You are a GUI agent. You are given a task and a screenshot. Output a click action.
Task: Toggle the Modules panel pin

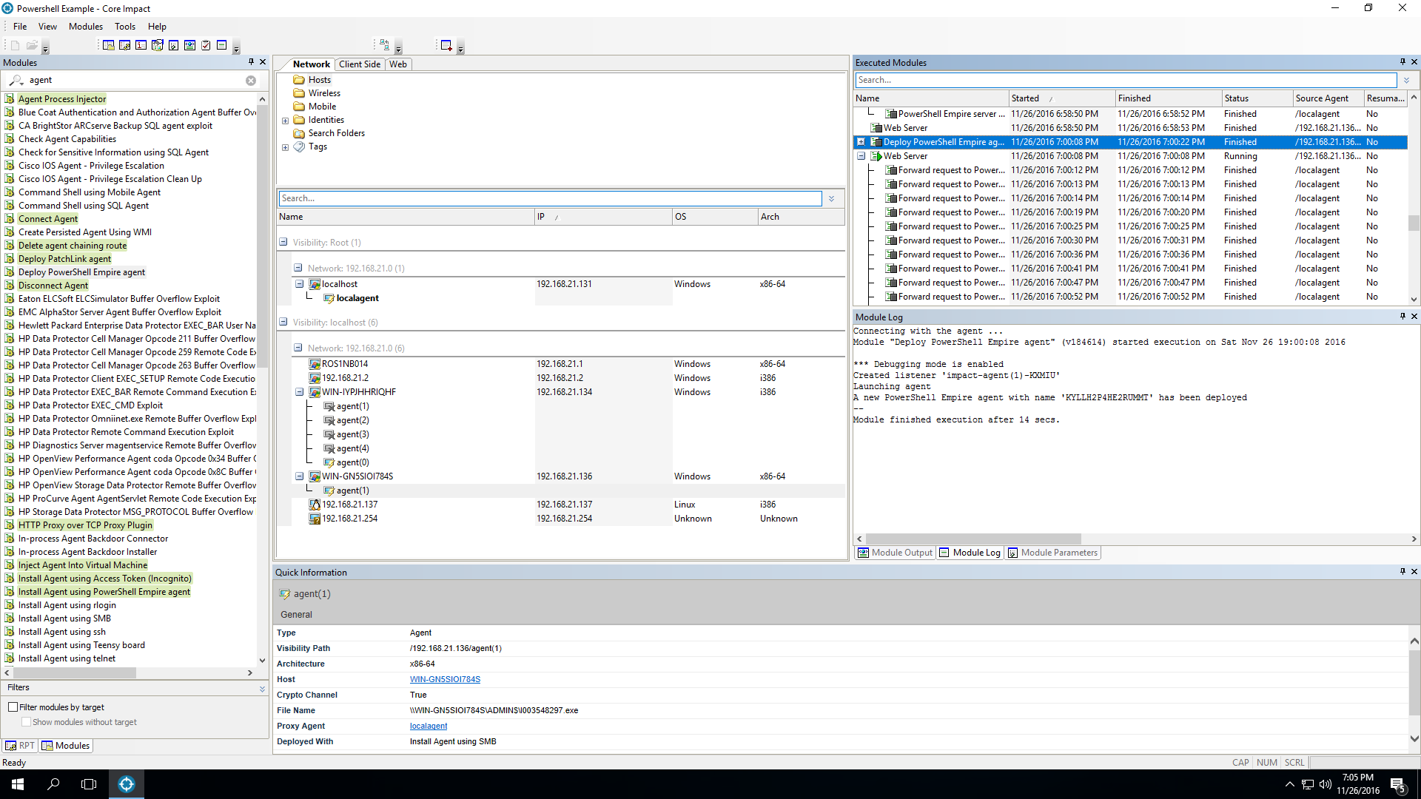[x=251, y=62]
